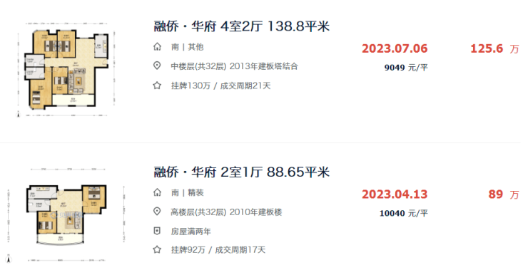Open listing title 融侨·华府 2室1厅 88.65平米
Image resolution: width=528 pixels, height=275 pixels.
point(241,172)
